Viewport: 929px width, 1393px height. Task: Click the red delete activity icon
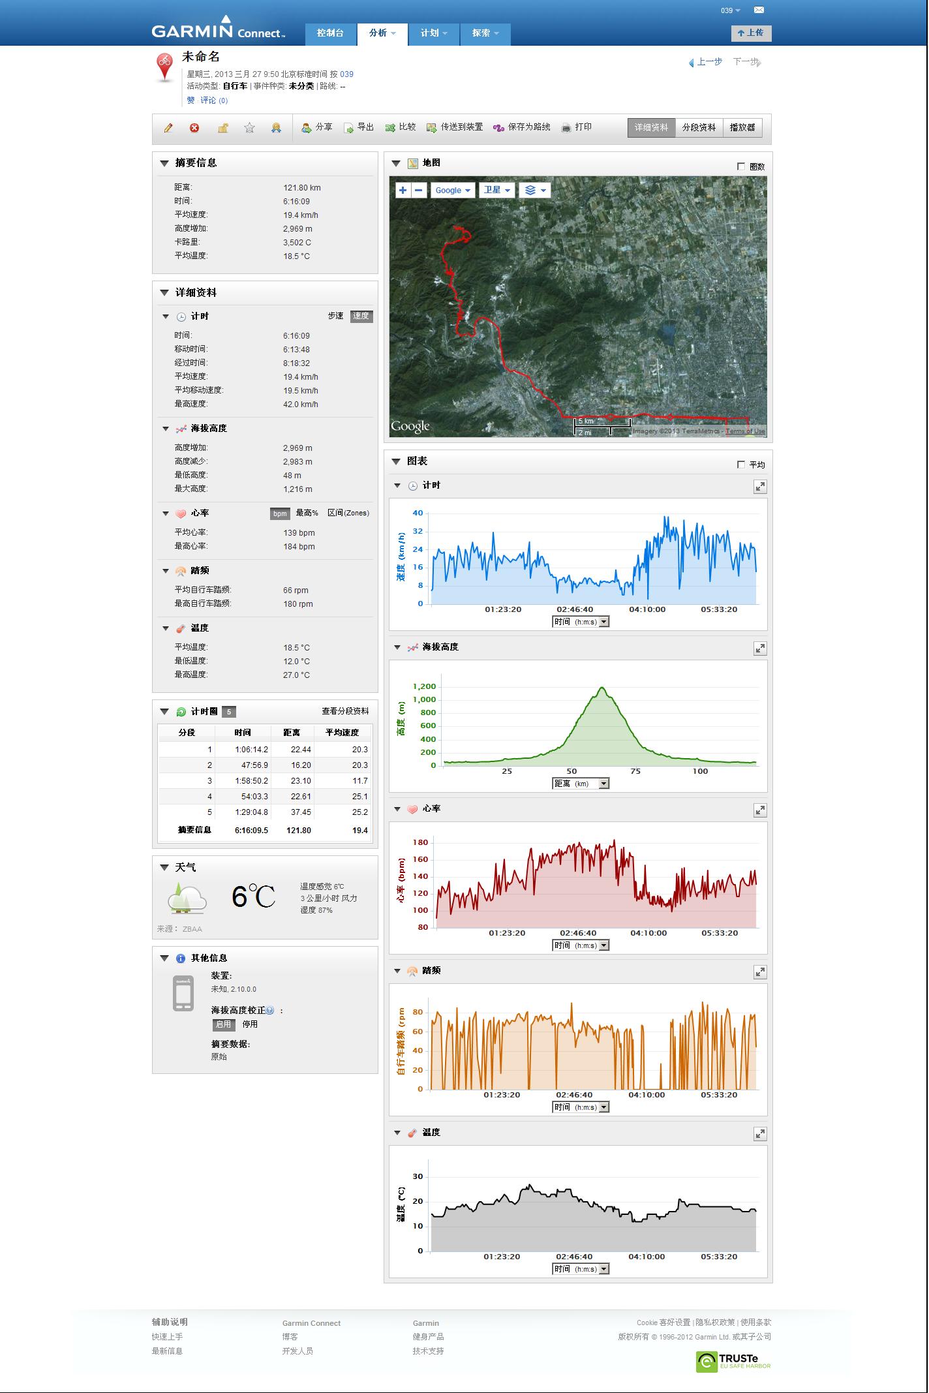[194, 128]
